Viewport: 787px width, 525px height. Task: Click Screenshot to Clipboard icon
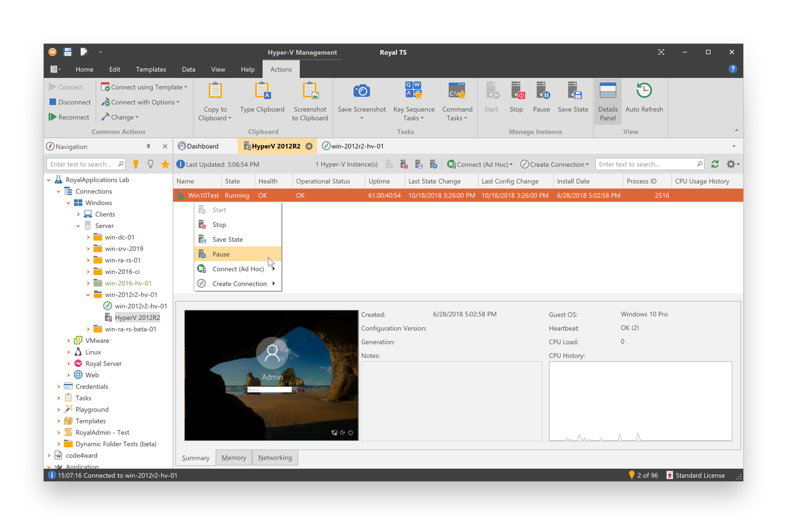click(x=310, y=91)
